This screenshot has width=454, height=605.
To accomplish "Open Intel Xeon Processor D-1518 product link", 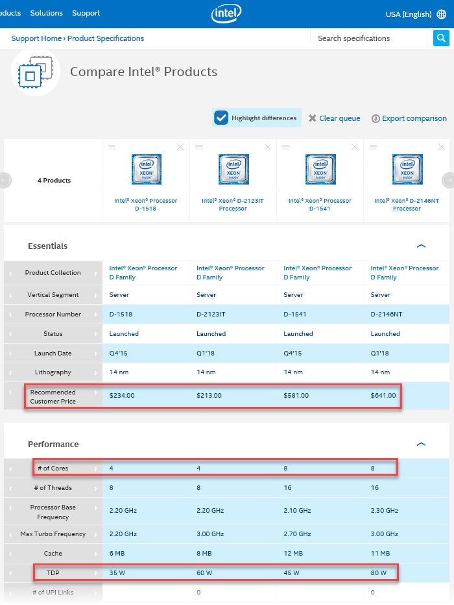I will click(x=145, y=205).
